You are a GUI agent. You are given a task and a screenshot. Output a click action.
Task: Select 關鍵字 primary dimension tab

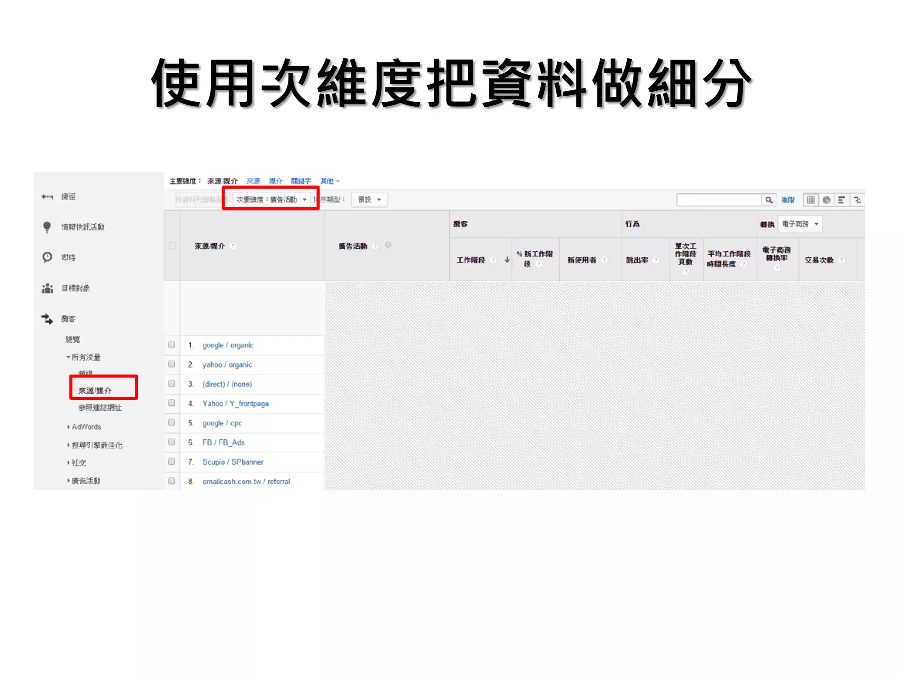pyautogui.click(x=301, y=181)
